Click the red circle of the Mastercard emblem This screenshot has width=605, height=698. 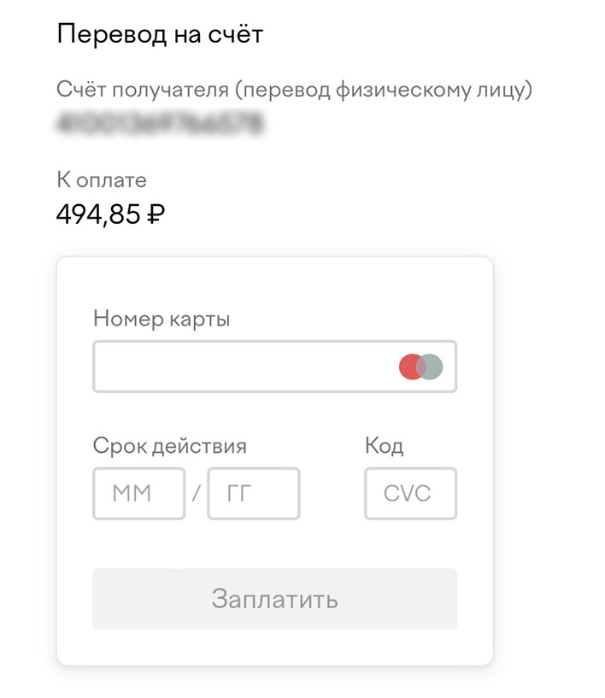[x=411, y=367]
